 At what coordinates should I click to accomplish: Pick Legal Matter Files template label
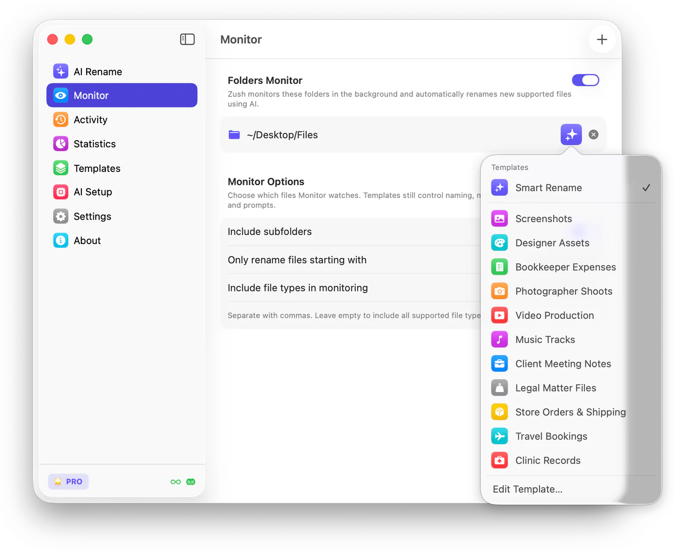pos(556,388)
